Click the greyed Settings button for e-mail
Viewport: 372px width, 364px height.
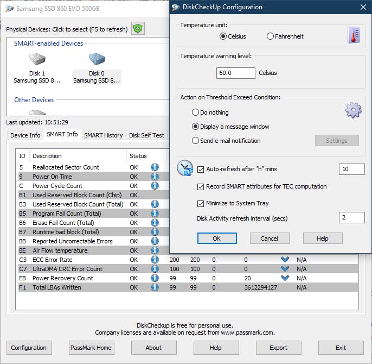tap(337, 141)
